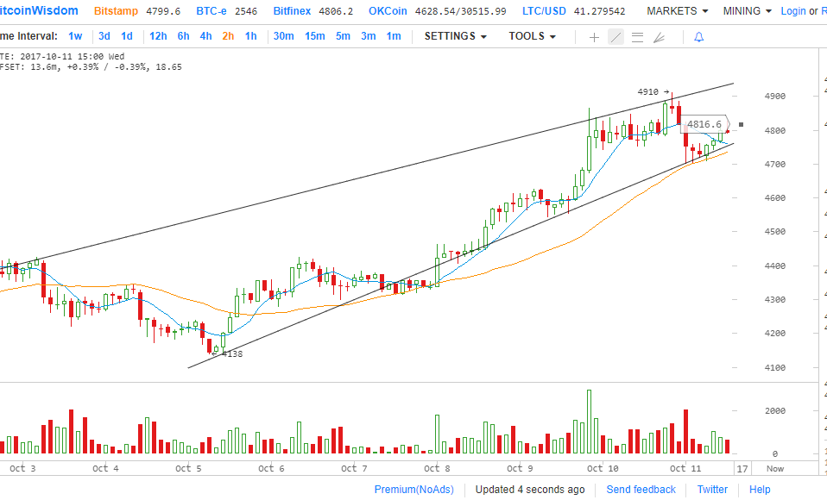Select the crosshair cursor tool
Image resolution: width=827 pixels, height=500 pixels.
pyautogui.click(x=594, y=37)
